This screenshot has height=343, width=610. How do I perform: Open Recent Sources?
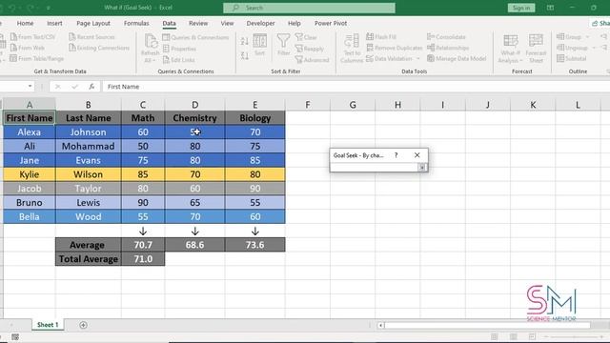click(91, 37)
